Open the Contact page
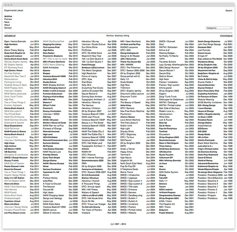Image resolution: width=237 pixels, height=232 pixels. pyautogui.click(x=8, y=28)
